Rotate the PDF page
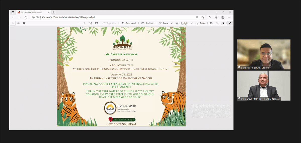The image size is (301, 143). click(x=91, y=23)
